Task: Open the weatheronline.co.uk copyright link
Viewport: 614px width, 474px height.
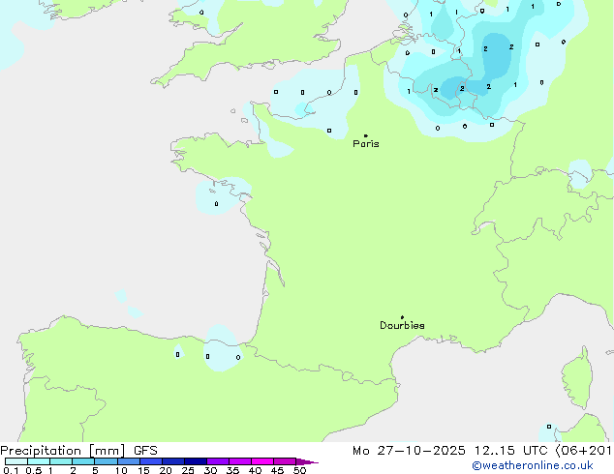Action: click(x=533, y=466)
